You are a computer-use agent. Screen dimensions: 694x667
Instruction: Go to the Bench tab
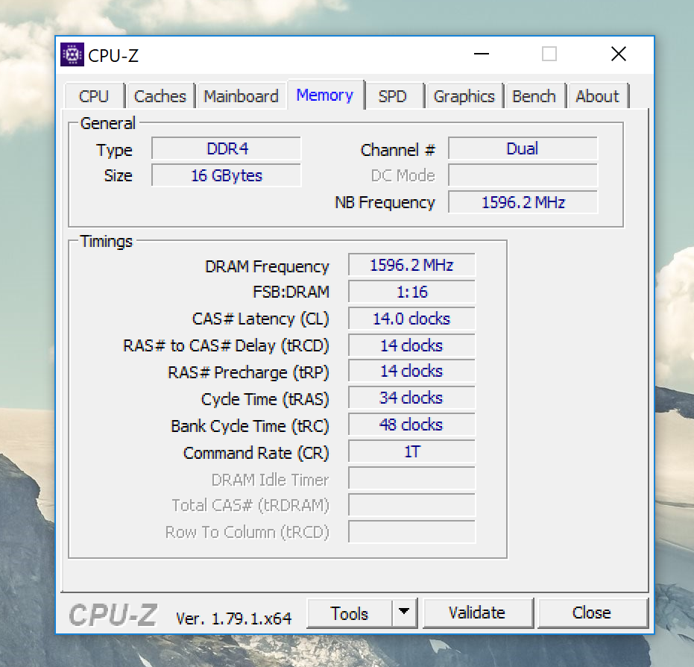point(534,95)
